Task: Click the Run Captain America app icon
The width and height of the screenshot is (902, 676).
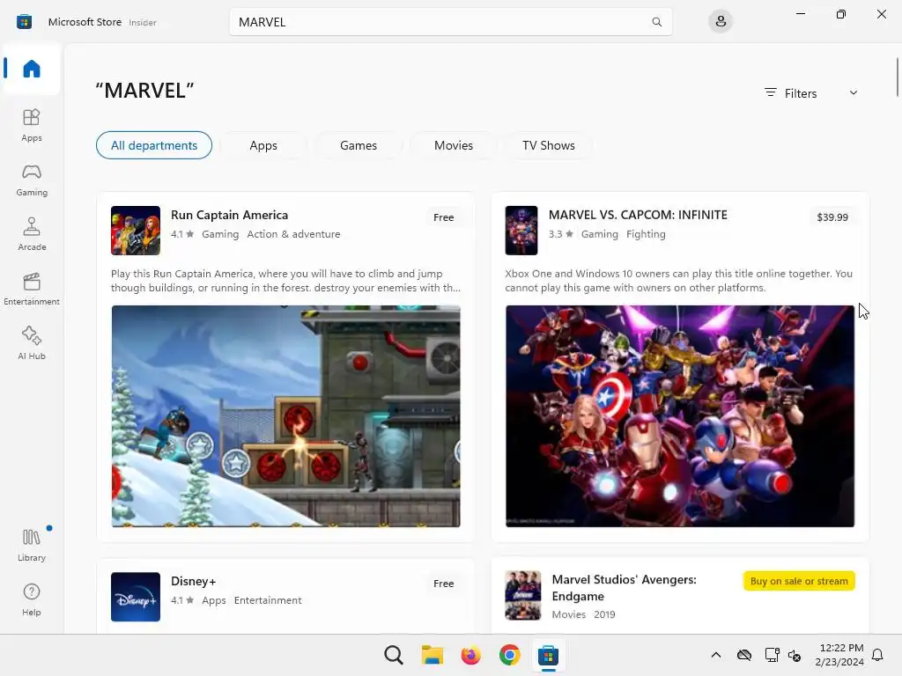Action: tap(135, 231)
